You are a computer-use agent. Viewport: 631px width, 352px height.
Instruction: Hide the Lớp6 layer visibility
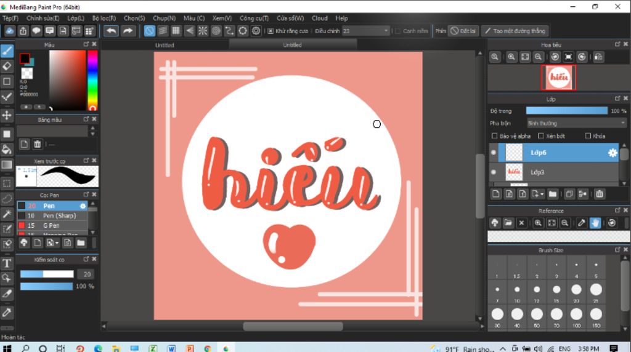pyautogui.click(x=494, y=152)
